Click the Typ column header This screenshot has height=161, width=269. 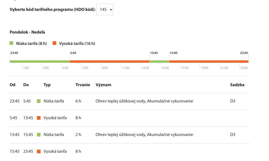[x=47, y=85]
